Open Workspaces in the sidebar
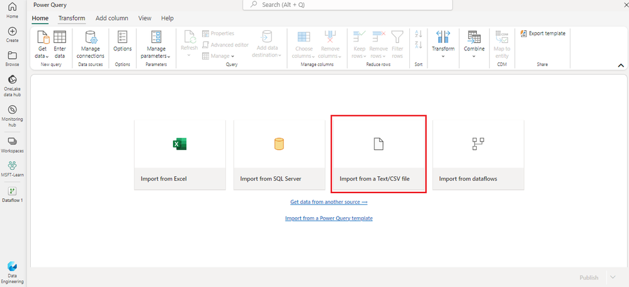This screenshot has height=287, width=629. point(12,145)
